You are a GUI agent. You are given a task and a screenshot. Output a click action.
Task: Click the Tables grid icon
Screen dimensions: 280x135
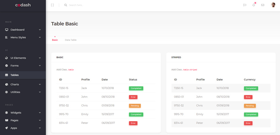(6, 75)
